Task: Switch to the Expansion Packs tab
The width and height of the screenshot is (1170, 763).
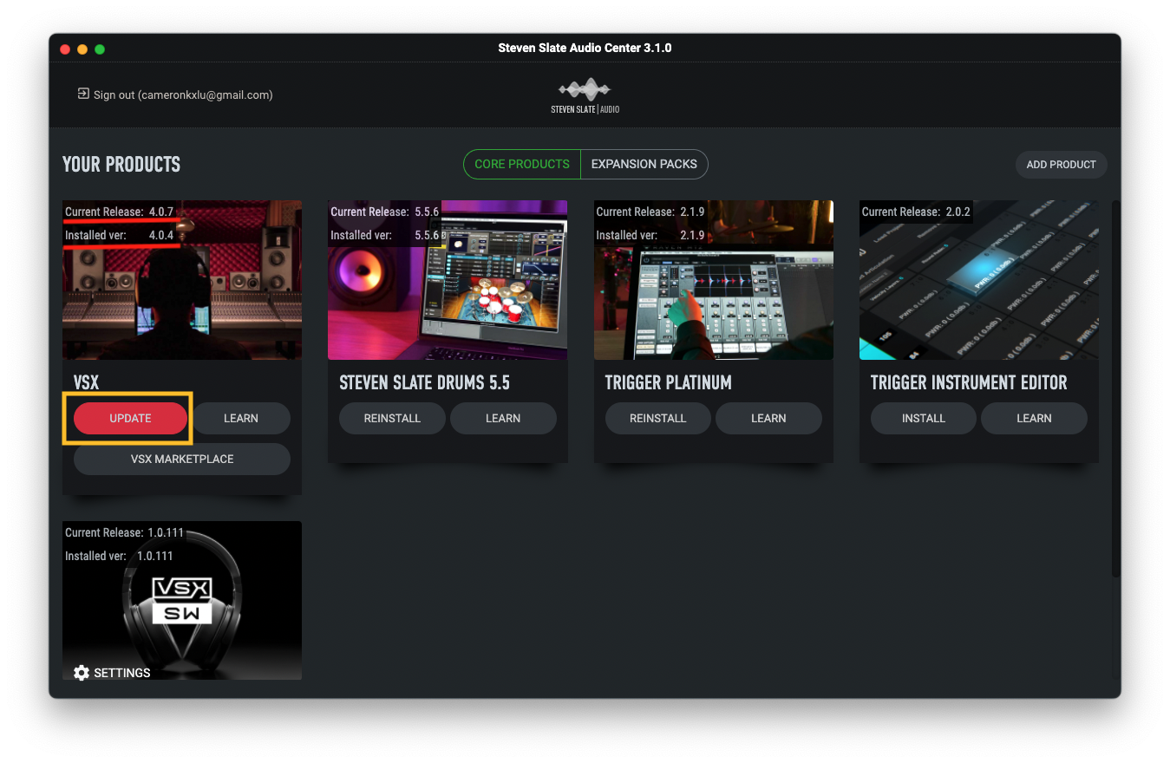Action: click(x=644, y=164)
